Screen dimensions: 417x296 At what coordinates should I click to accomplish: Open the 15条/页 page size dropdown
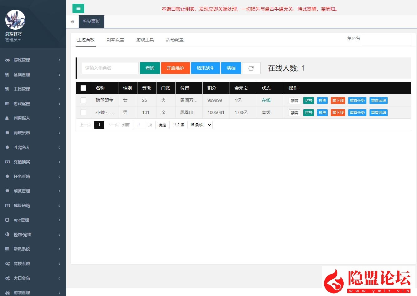click(x=200, y=125)
